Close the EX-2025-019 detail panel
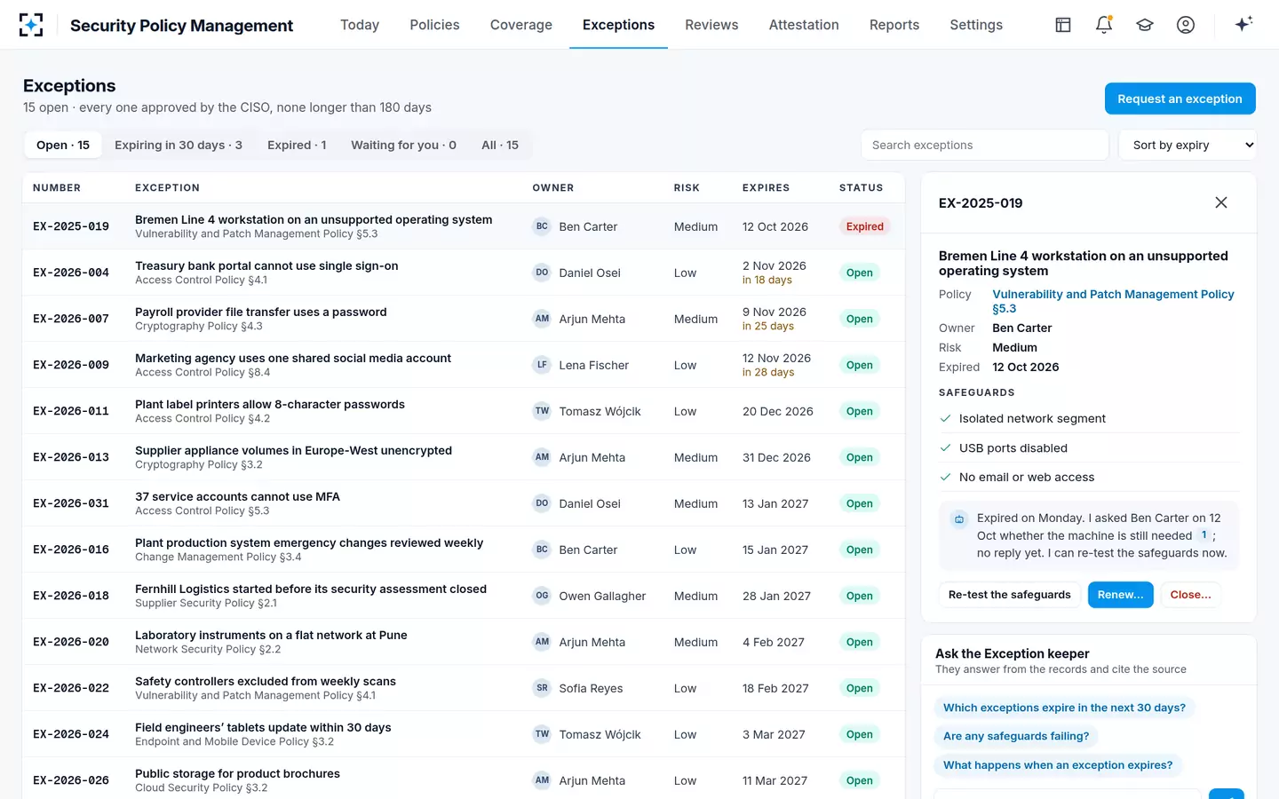1279x799 pixels. click(1221, 202)
